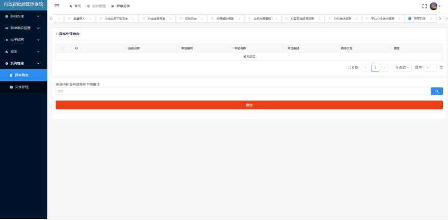This screenshot has width=448, height=220.
Task: Open 文件管理 in the sidebar
Action: pyautogui.click(x=23, y=87)
